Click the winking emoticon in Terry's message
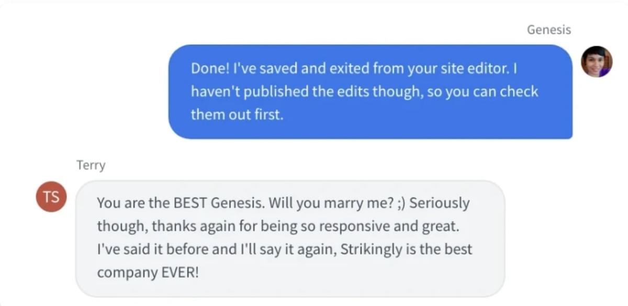 click(x=401, y=203)
